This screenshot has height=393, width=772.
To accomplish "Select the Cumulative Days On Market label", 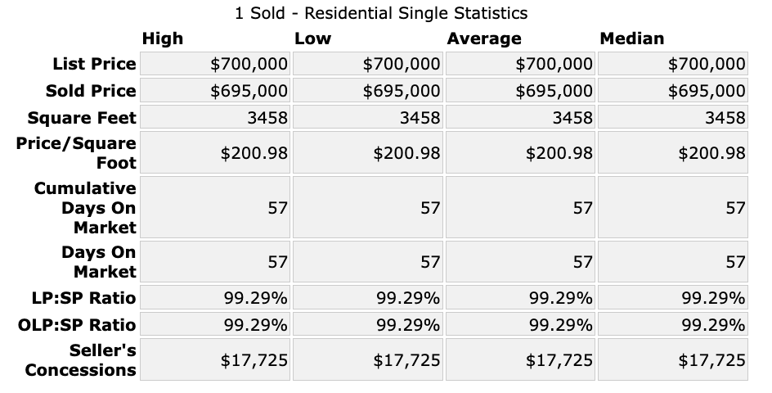I will coord(85,208).
